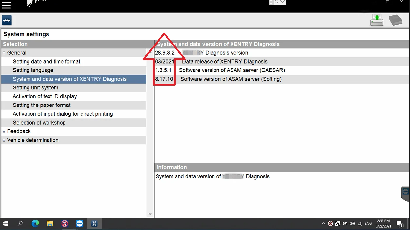Select System and data version of XENTRY Diagnosis

click(x=74, y=79)
